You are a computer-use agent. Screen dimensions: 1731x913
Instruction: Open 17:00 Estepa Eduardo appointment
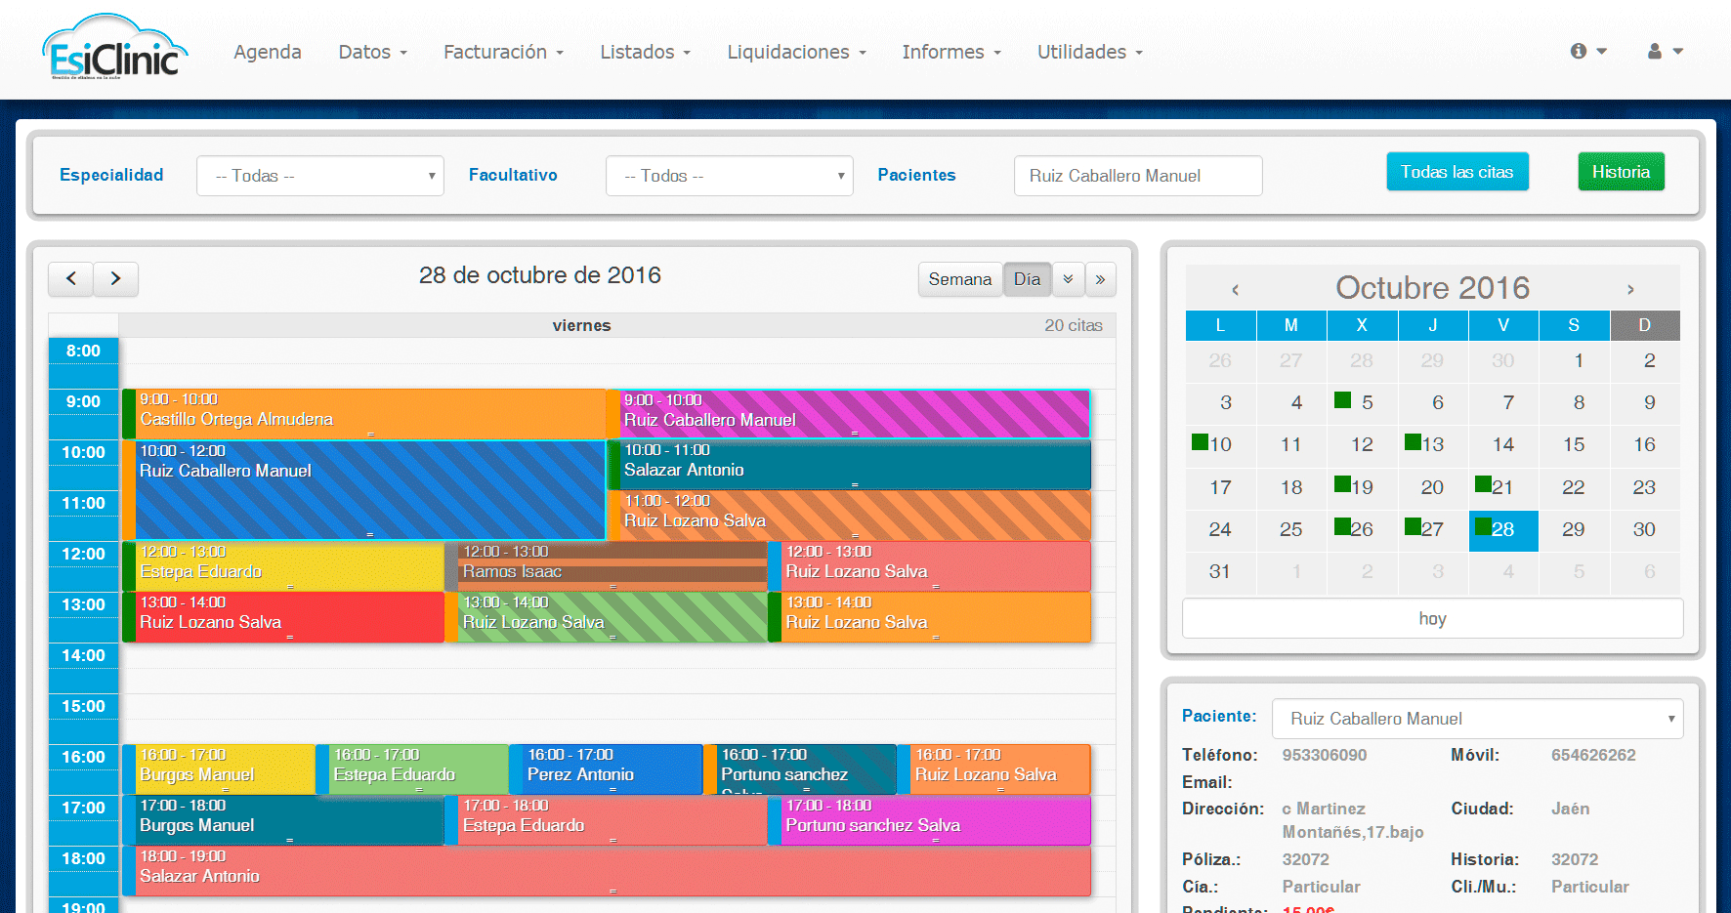607,820
